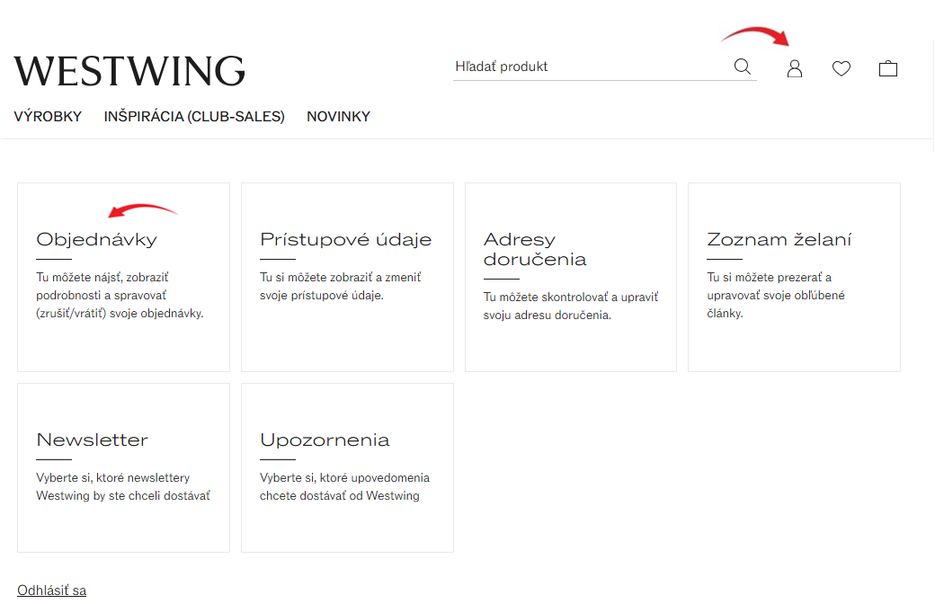Open the Newsletter settings card

pos(123,467)
